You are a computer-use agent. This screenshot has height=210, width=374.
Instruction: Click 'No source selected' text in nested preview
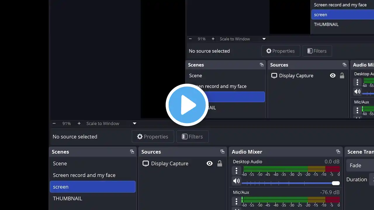click(x=209, y=51)
